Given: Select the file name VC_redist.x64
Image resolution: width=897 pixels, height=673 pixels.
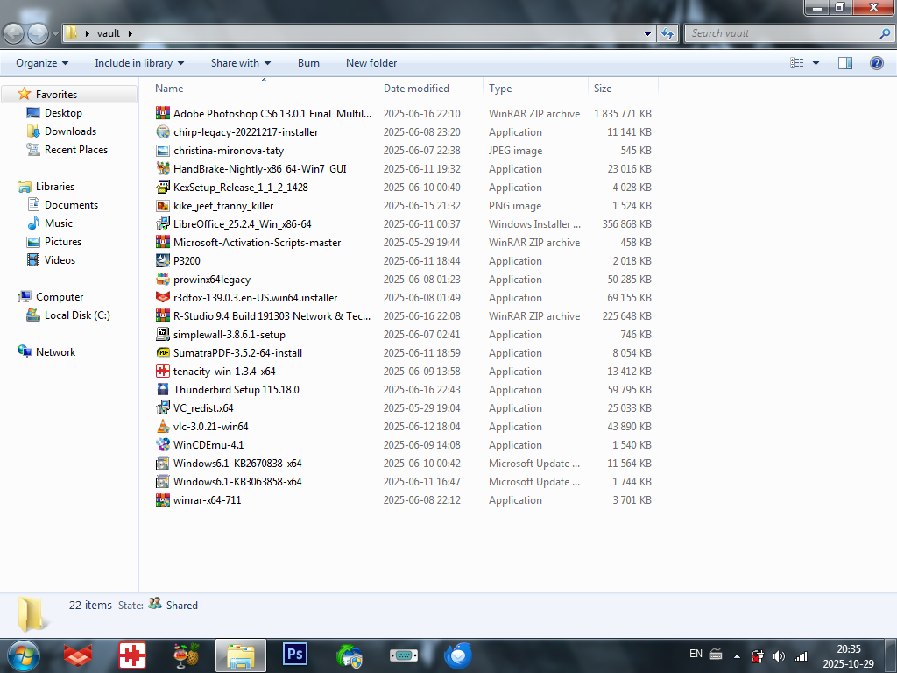Looking at the screenshot, I should (x=203, y=408).
